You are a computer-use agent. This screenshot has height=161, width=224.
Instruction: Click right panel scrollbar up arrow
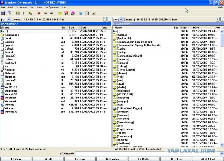(x=222, y=31)
